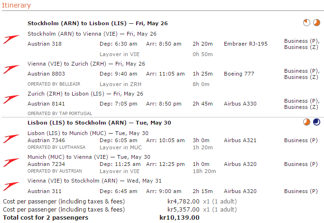Select the Boeing 777 aircraft label

239,74
